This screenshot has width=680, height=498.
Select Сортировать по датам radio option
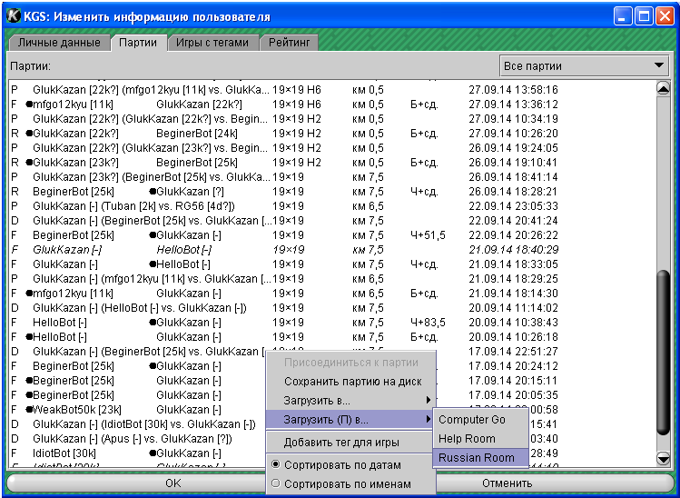click(x=351, y=465)
